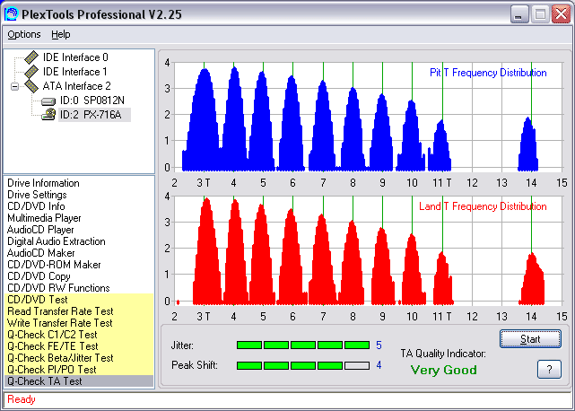
Task: Click the Peak Shift level bar
Action: tap(303, 365)
